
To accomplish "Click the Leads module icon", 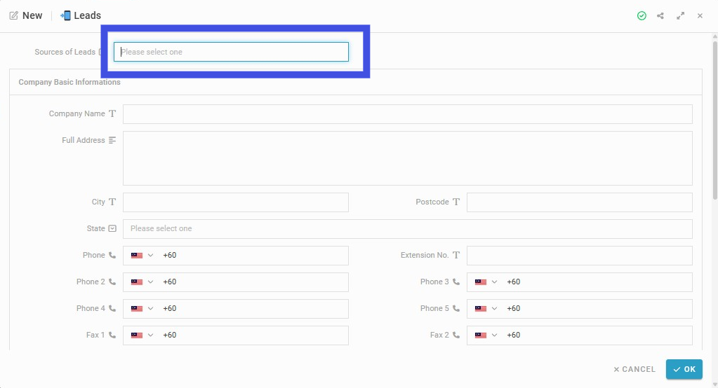I will pyautogui.click(x=65, y=15).
